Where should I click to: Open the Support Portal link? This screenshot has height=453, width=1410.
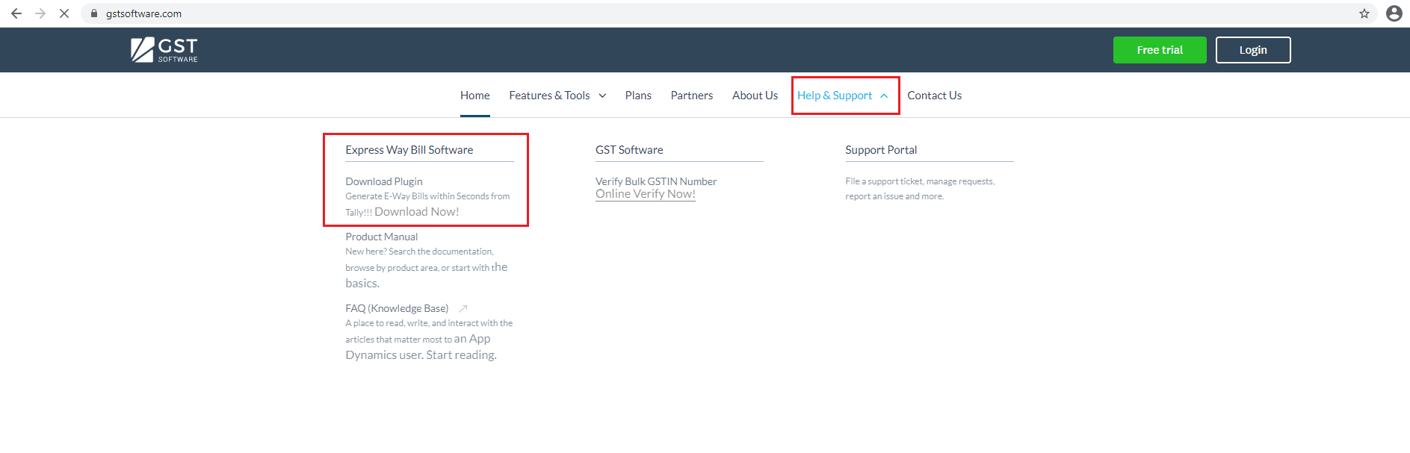click(881, 150)
